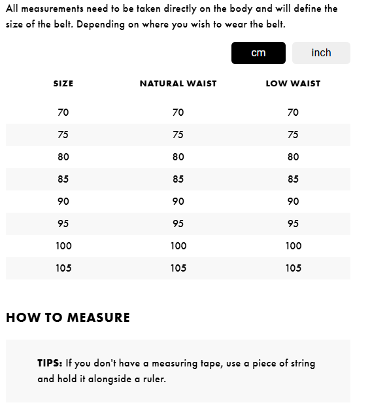Click low waist value 100

294,246
